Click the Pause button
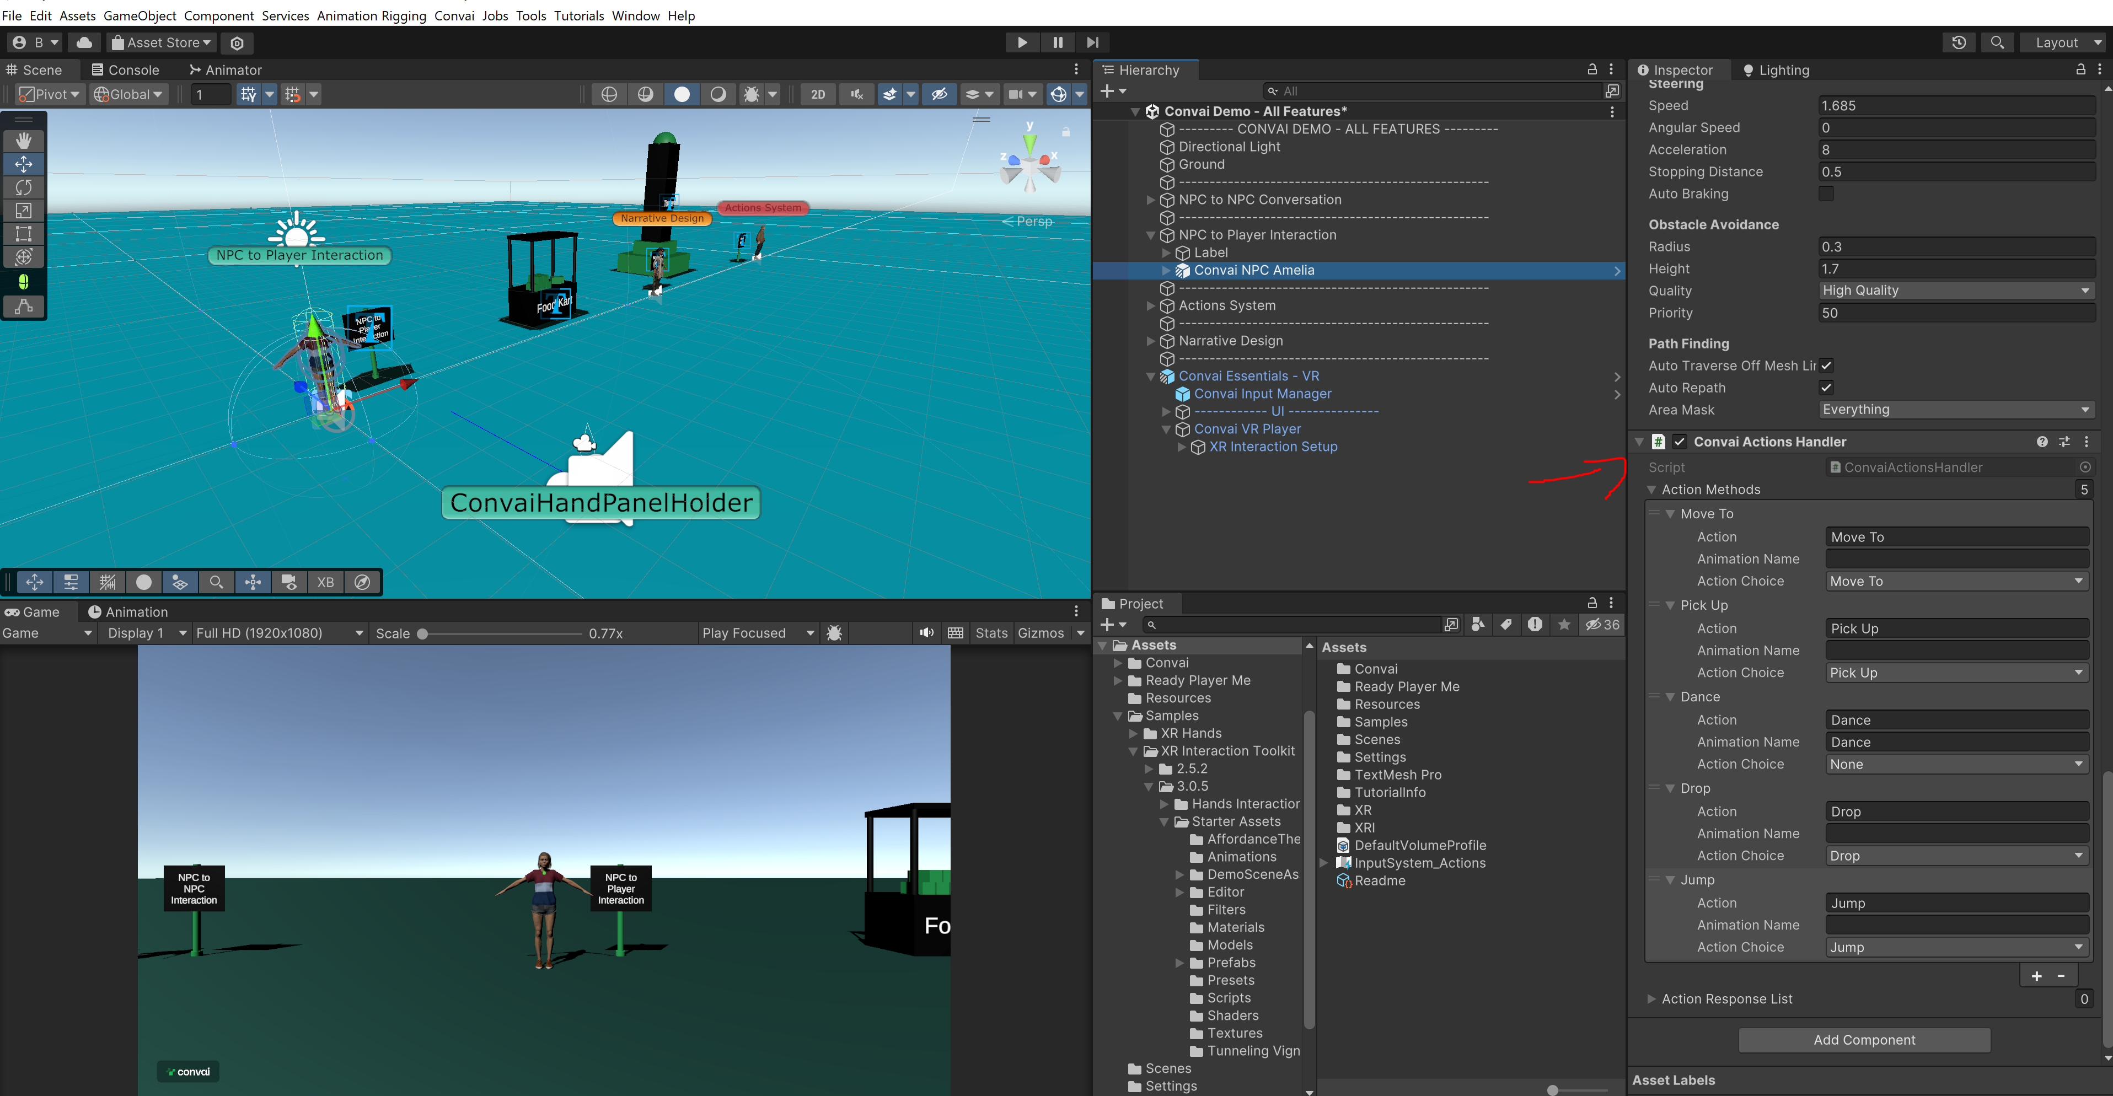The width and height of the screenshot is (2113, 1096). point(1057,42)
